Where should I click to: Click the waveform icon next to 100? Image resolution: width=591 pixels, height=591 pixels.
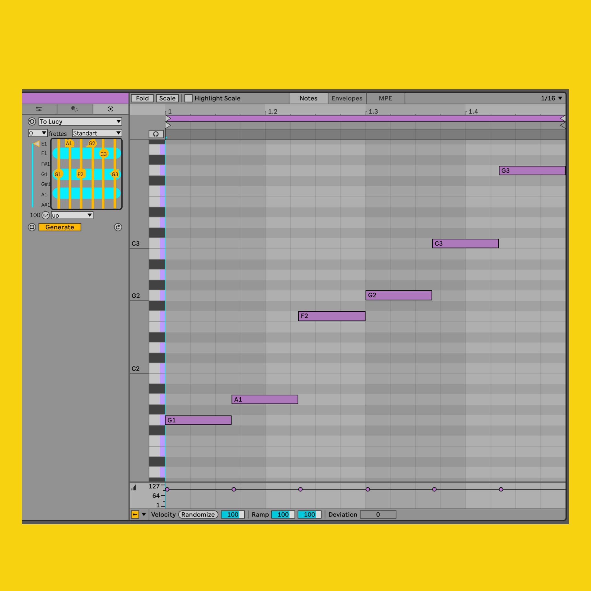tap(46, 215)
